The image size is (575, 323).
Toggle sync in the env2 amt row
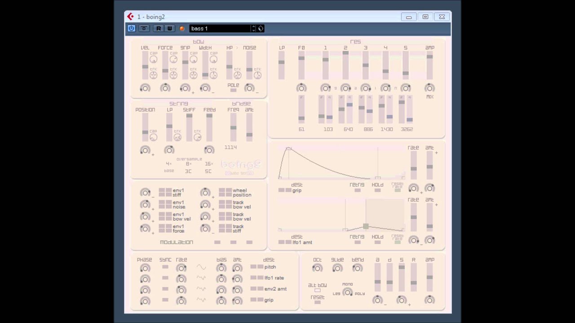165,289
